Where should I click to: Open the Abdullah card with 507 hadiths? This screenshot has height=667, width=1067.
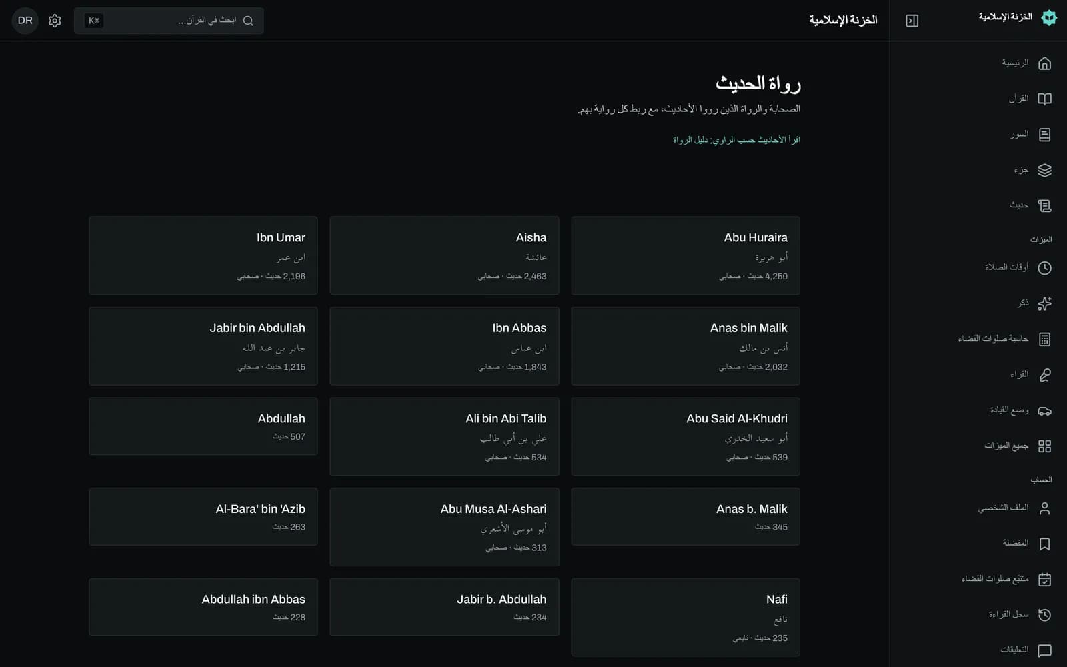(203, 426)
